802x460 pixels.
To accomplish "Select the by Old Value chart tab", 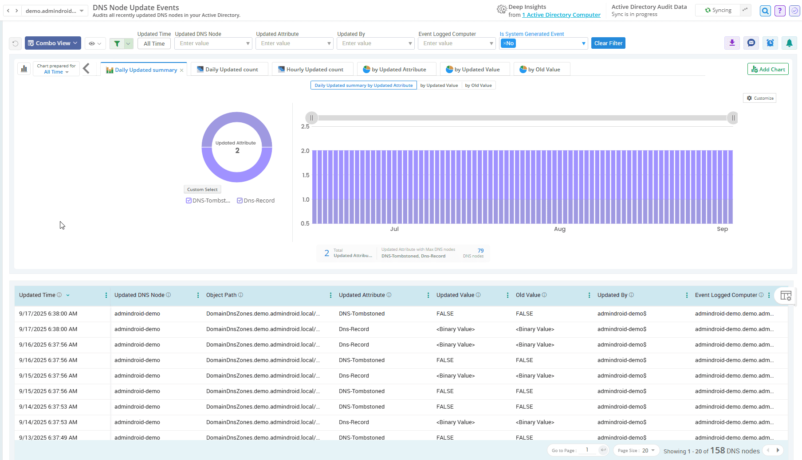I will pyautogui.click(x=542, y=69).
